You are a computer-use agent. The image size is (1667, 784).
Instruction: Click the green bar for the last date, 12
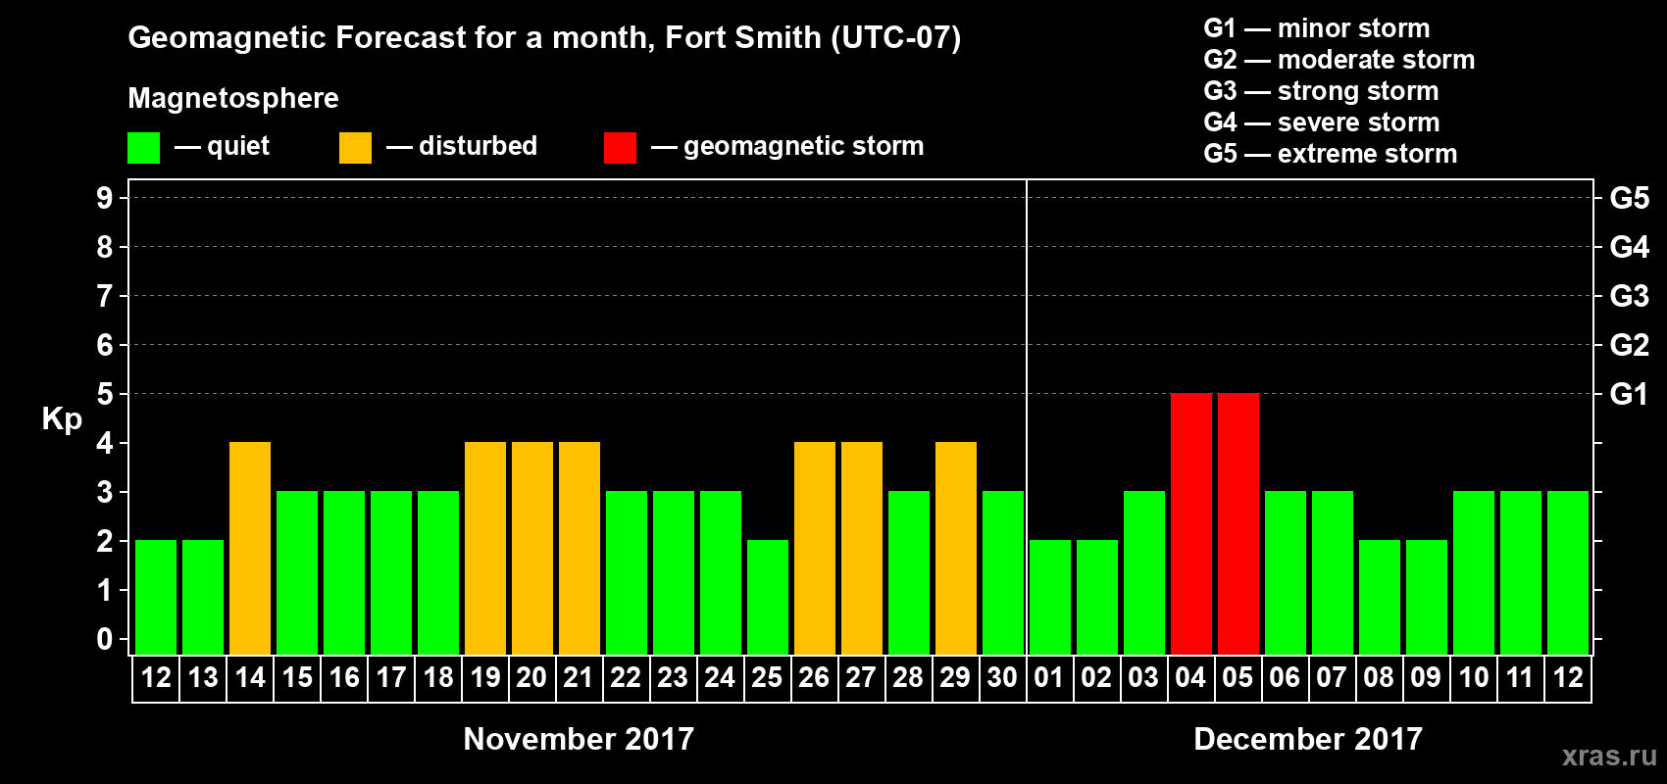[1568, 573]
